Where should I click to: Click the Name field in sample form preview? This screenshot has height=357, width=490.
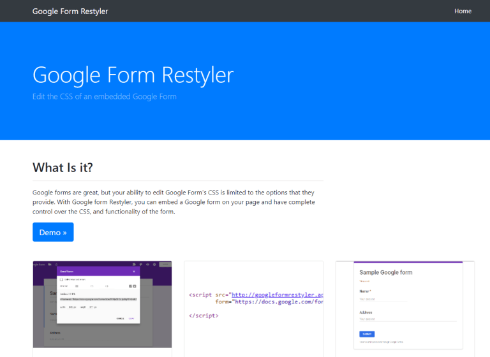[x=383, y=299]
